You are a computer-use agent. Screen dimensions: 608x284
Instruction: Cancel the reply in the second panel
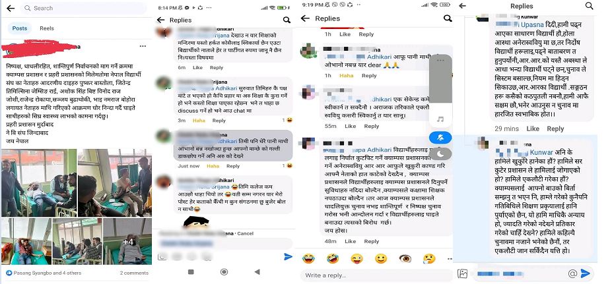[x=245, y=233]
